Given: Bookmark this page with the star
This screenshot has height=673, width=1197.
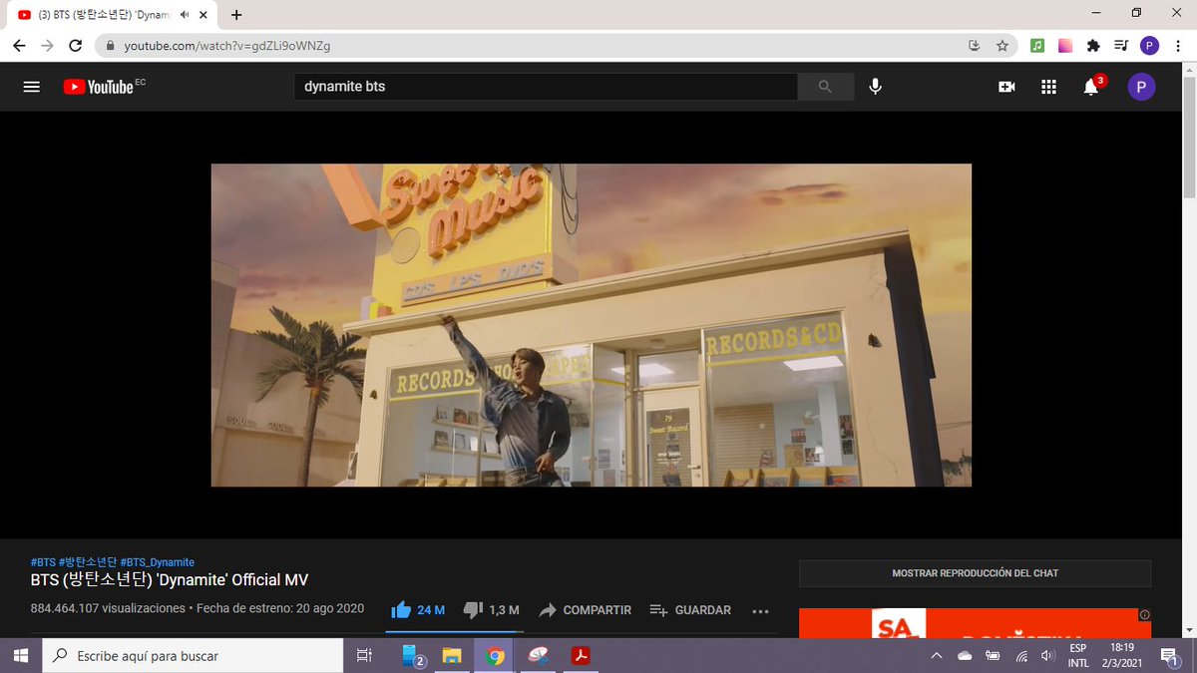Looking at the screenshot, I should 1002,46.
